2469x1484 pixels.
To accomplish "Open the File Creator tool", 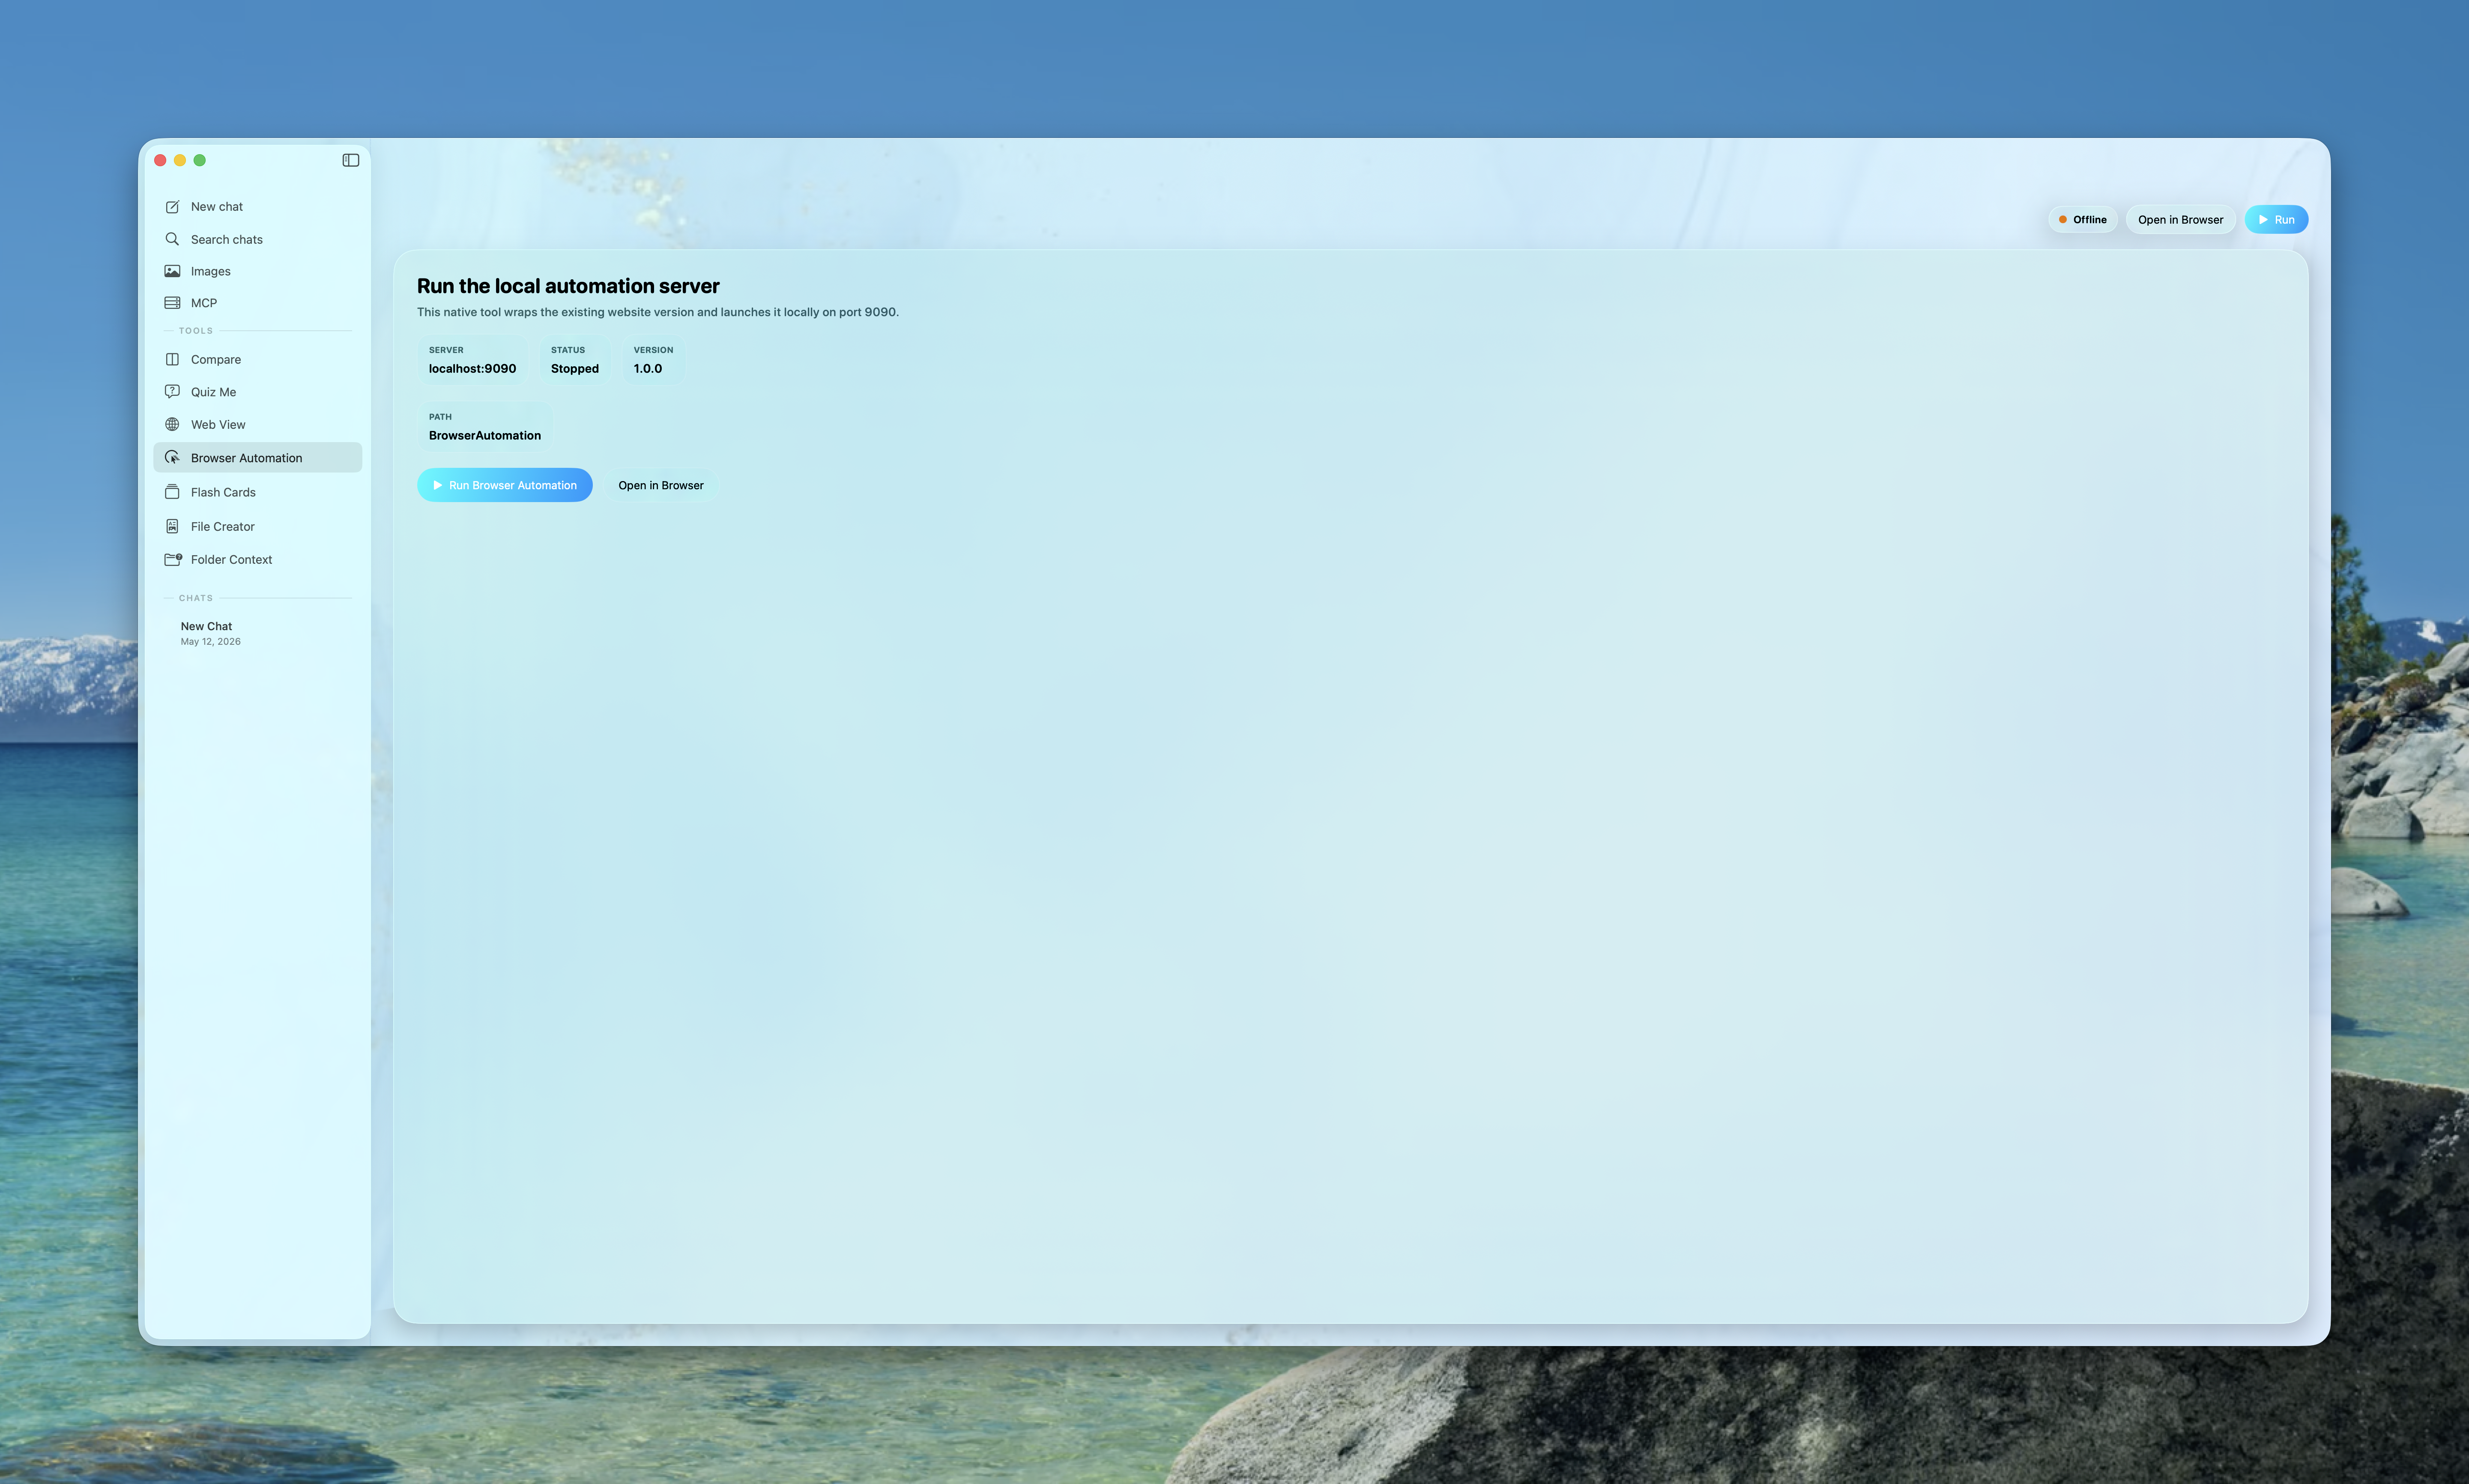I will (258, 526).
